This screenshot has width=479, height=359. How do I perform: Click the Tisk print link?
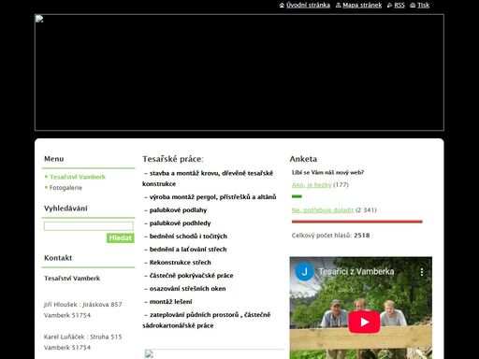click(423, 5)
